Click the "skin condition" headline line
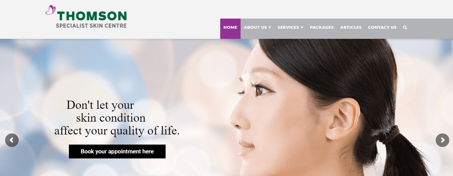 coord(111,118)
